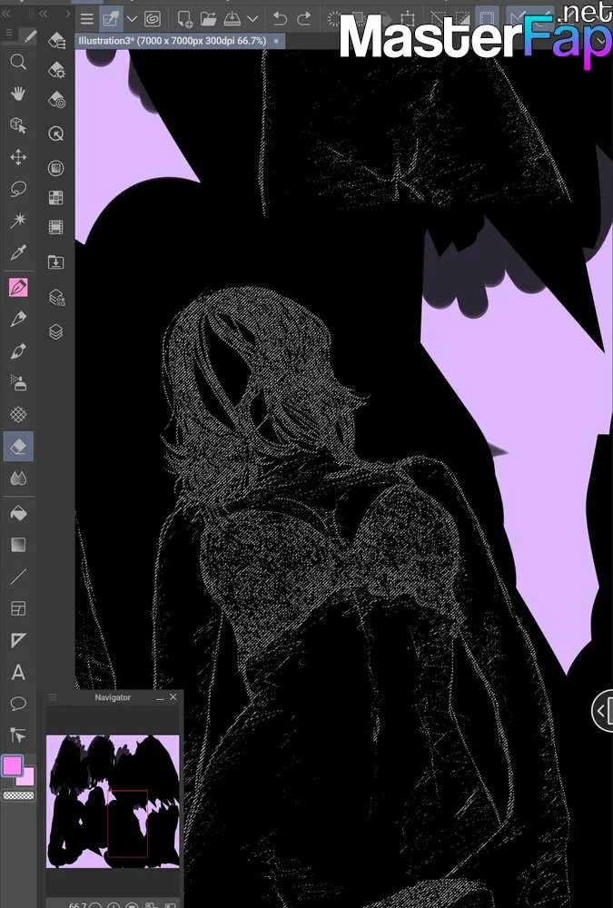Select the transparent checkered color

pyautogui.click(x=18, y=795)
